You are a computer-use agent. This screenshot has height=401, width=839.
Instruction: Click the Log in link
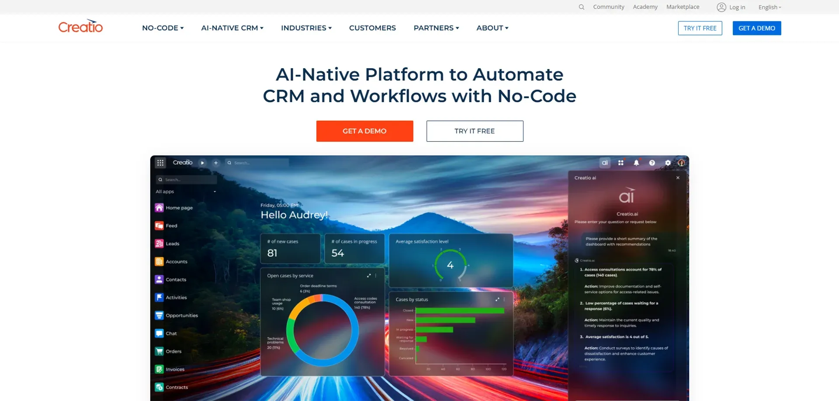point(737,7)
